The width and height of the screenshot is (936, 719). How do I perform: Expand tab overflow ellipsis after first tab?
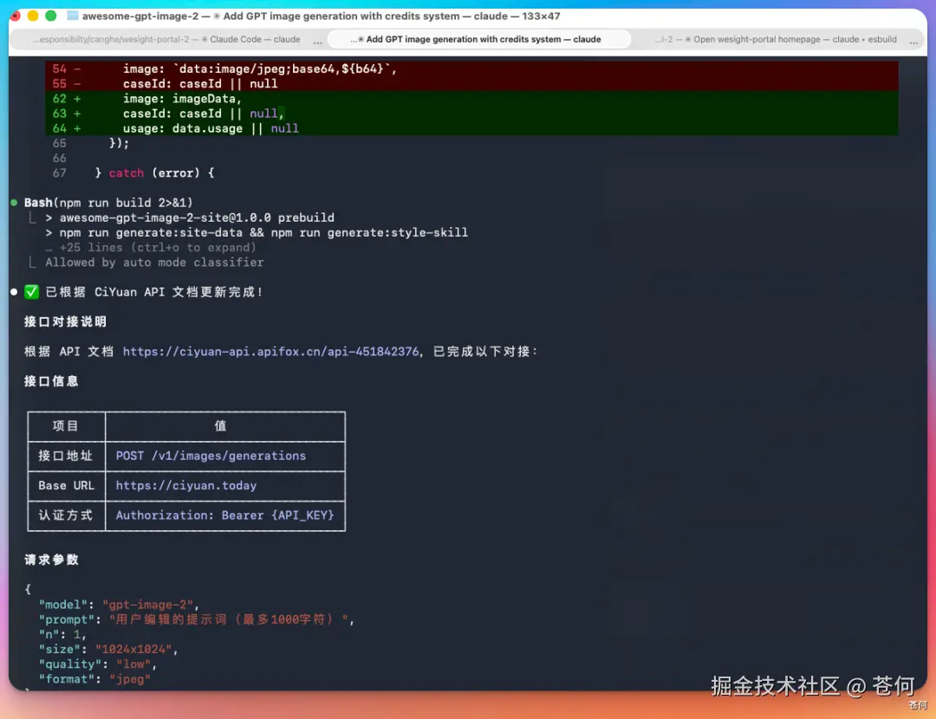317,41
